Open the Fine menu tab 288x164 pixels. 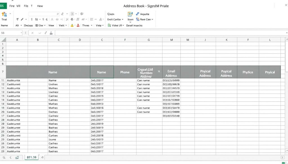click(x=12, y=6)
